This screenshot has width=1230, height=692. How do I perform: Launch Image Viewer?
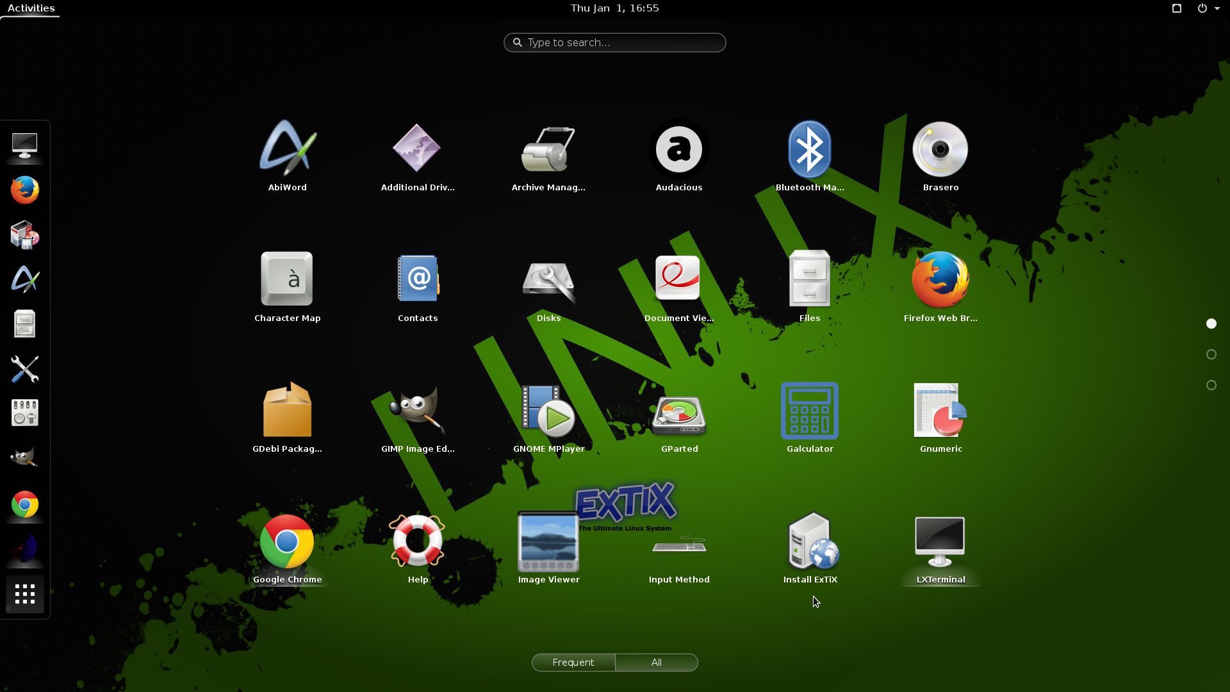[x=548, y=549]
